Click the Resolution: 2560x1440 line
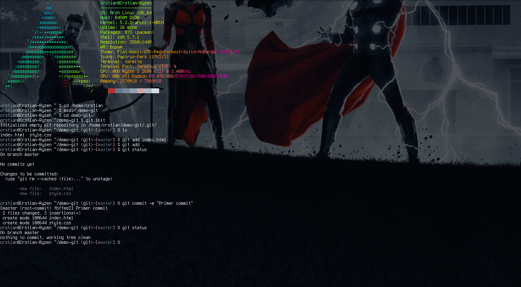 tap(126, 42)
